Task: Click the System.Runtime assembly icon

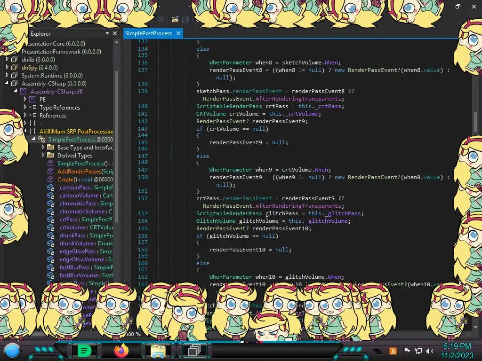Action: [x=15, y=75]
